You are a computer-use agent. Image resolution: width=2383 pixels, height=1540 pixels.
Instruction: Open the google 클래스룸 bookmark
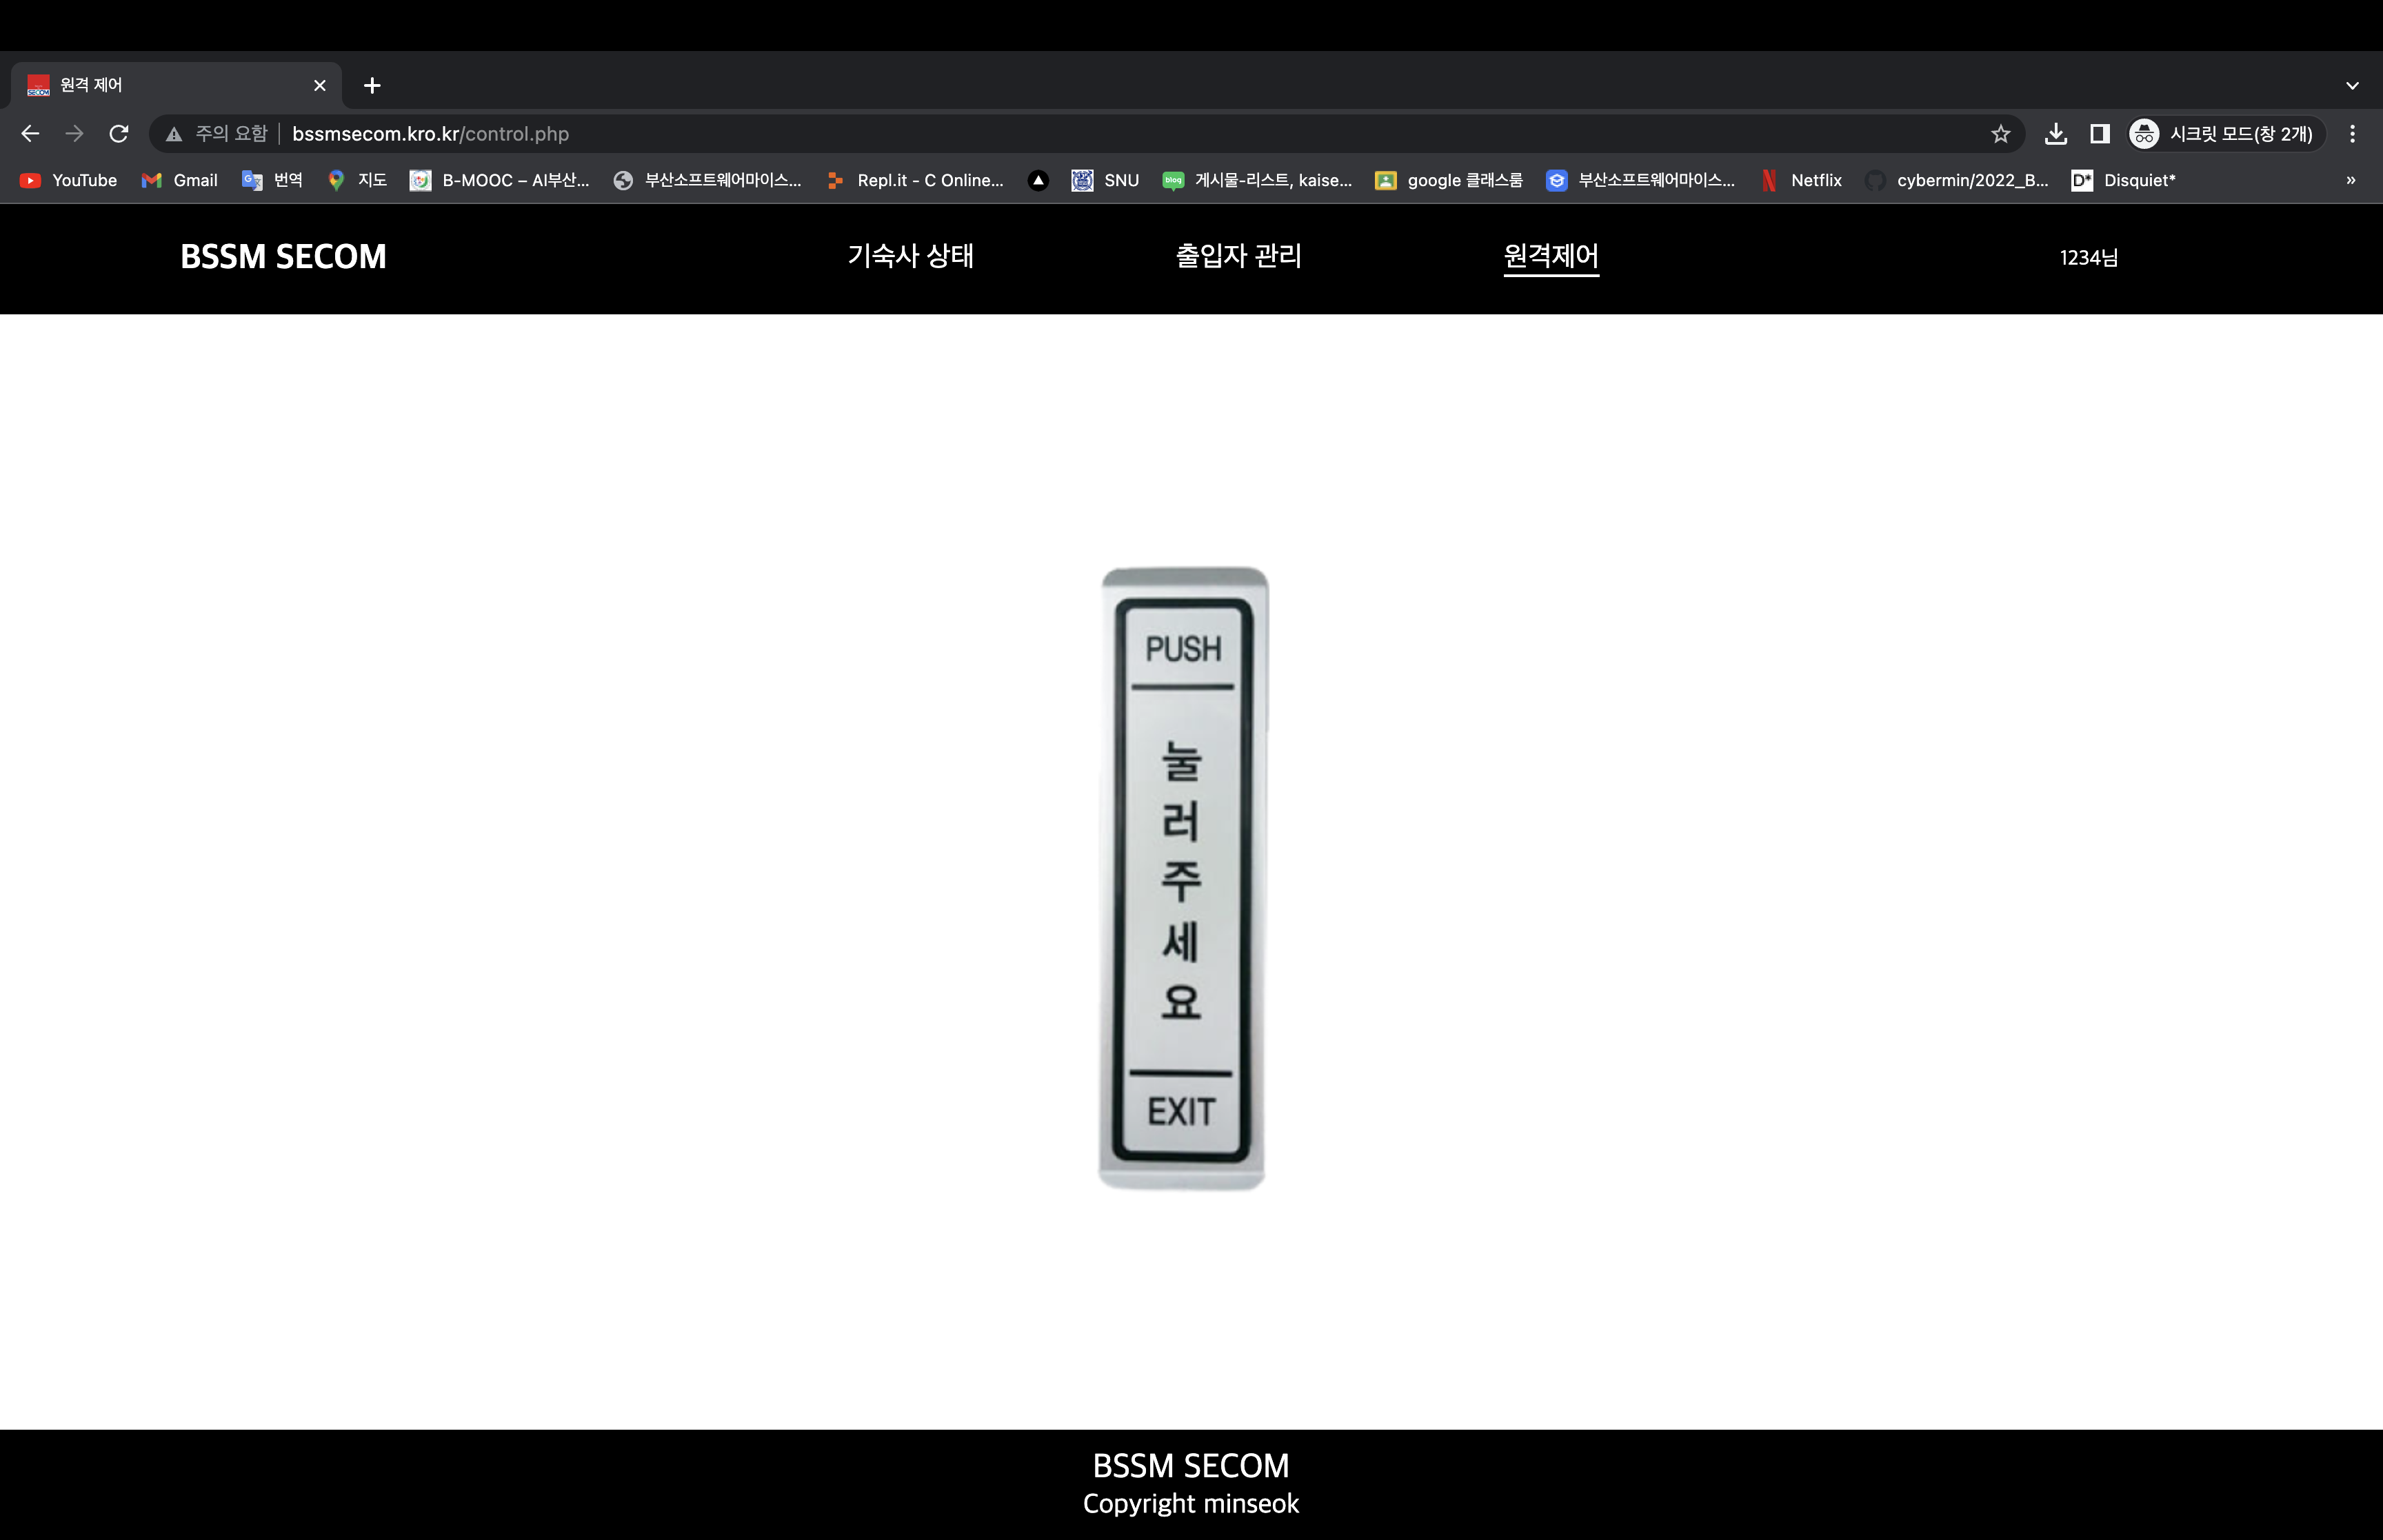(x=1449, y=181)
